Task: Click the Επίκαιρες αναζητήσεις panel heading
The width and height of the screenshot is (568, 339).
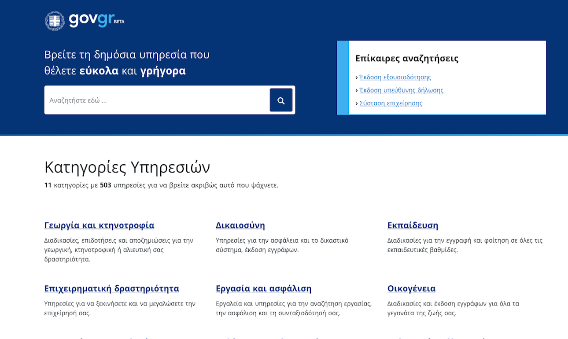Action: click(x=407, y=58)
